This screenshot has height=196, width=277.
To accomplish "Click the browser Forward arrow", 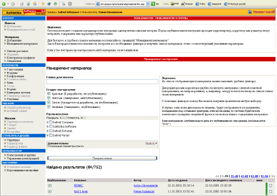I will [13, 3].
